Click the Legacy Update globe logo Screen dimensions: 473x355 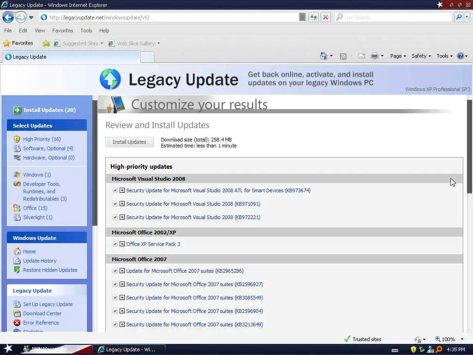click(110, 79)
